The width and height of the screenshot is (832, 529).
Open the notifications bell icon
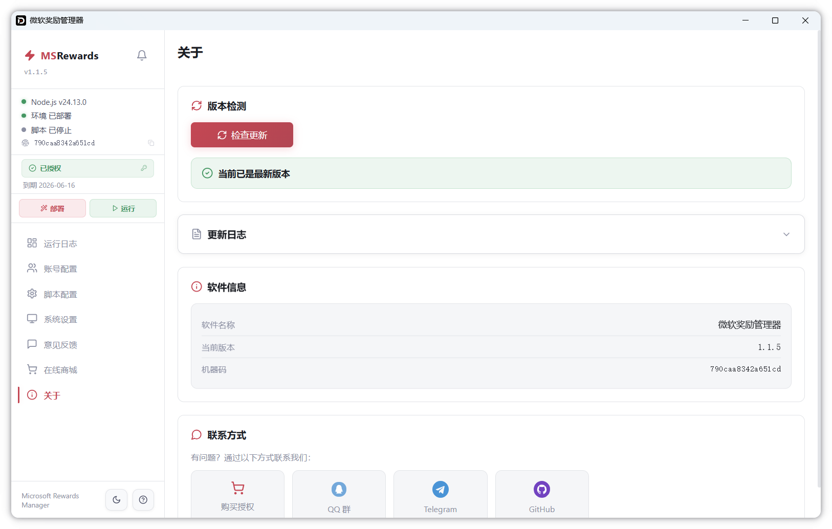[x=142, y=55]
